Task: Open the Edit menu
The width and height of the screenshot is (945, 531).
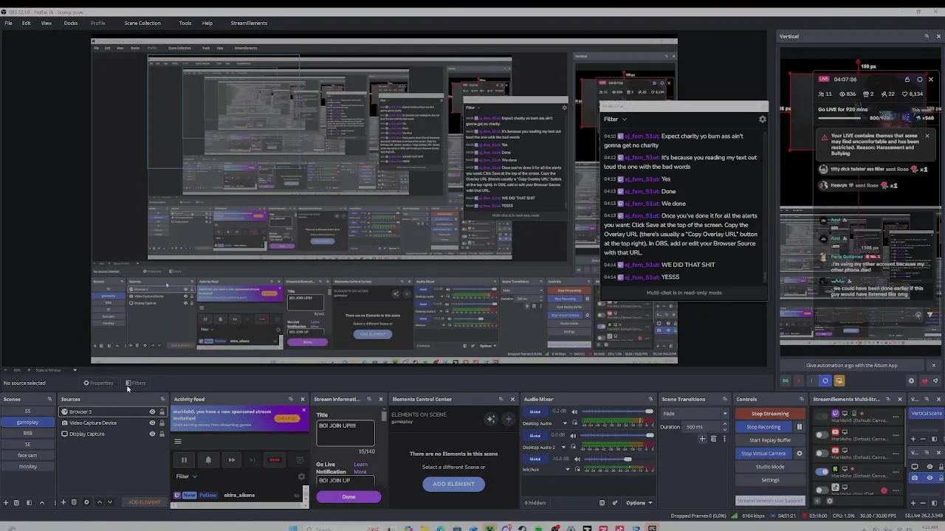Action: (x=26, y=23)
